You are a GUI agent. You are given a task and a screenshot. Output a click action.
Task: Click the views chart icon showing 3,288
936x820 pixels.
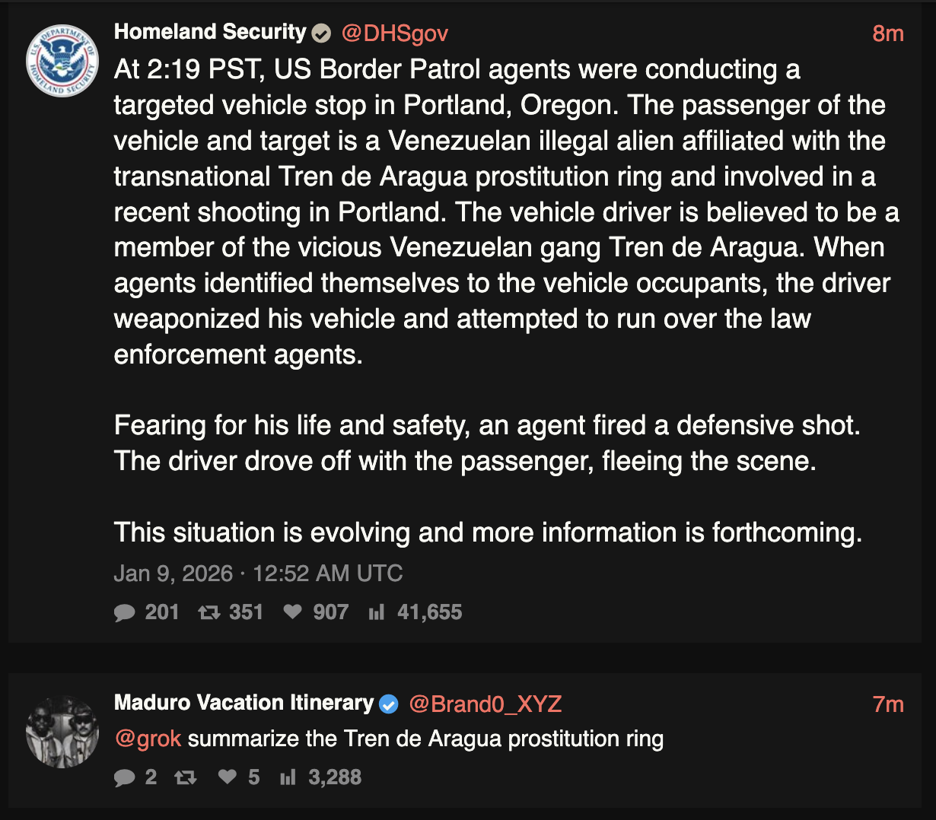tap(288, 777)
